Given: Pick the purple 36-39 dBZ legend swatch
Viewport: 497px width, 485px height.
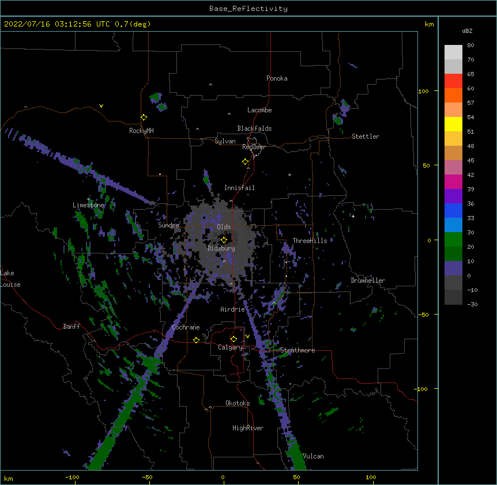Looking at the screenshot, I should pos(453,196).
